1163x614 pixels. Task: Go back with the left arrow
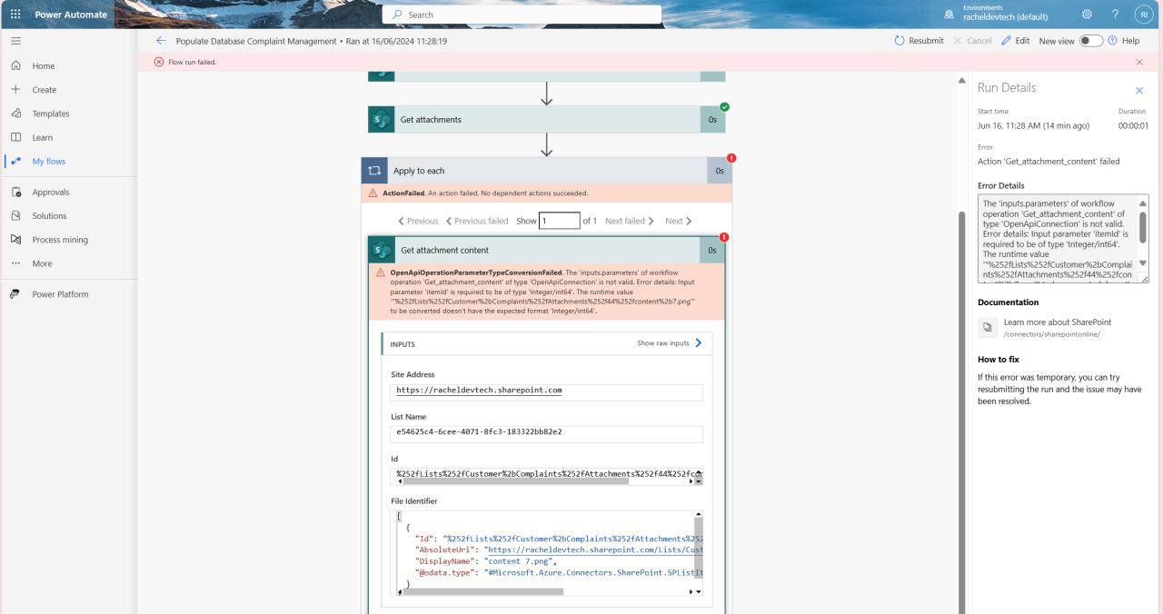tap(161, 41)
